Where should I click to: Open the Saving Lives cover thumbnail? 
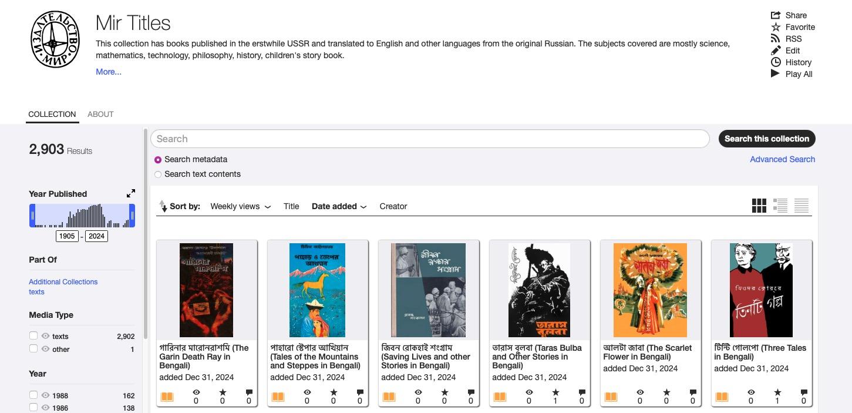(428, 290)
